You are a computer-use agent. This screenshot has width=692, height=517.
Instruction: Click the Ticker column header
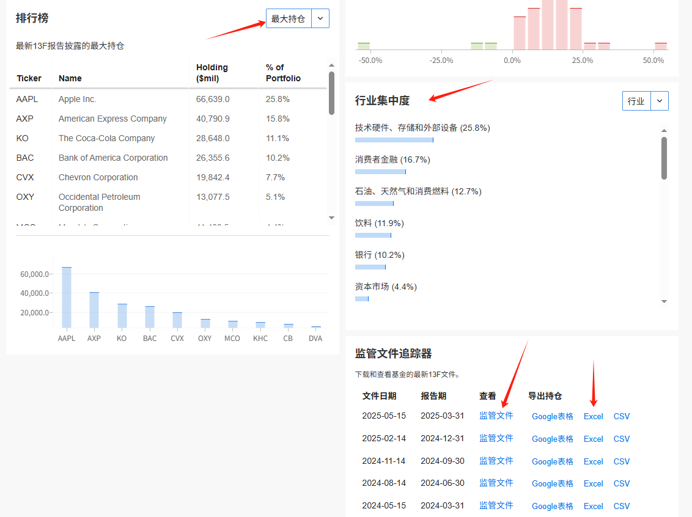coord(29,78)
